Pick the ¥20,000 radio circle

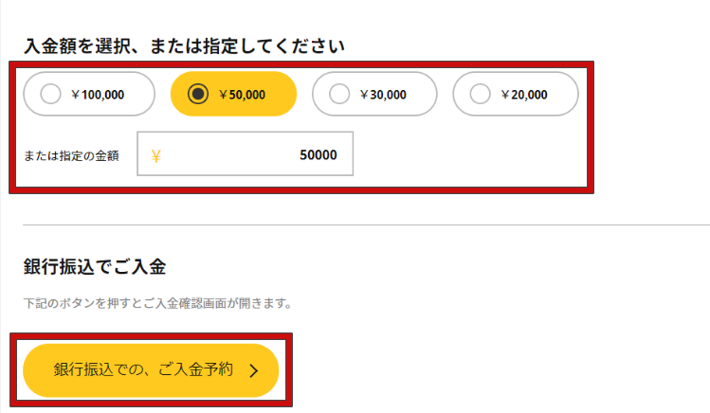pos(481,94)
